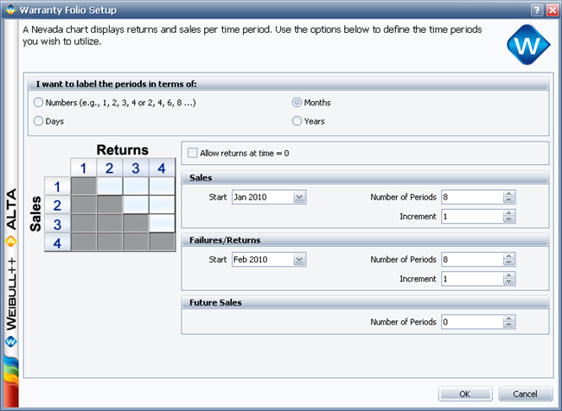
Task: Adjust the Sales Increment spinner
Action: (x=509, y=216)
